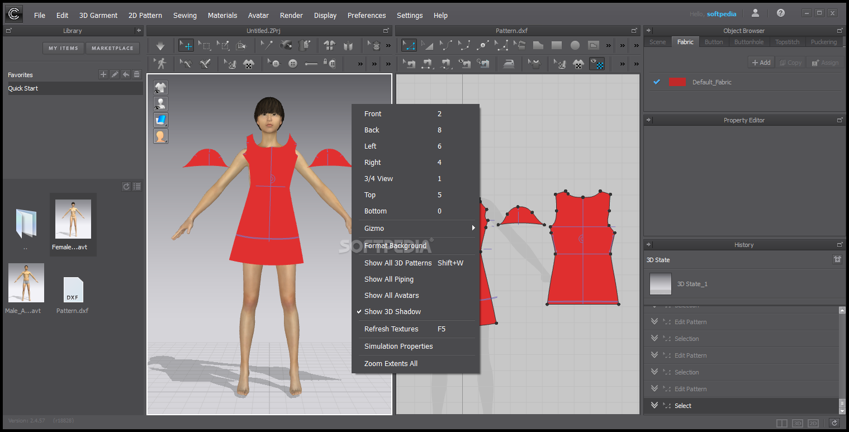
Task: Click Simulation Properties menu entry
Action: click(x=416, y=346)
